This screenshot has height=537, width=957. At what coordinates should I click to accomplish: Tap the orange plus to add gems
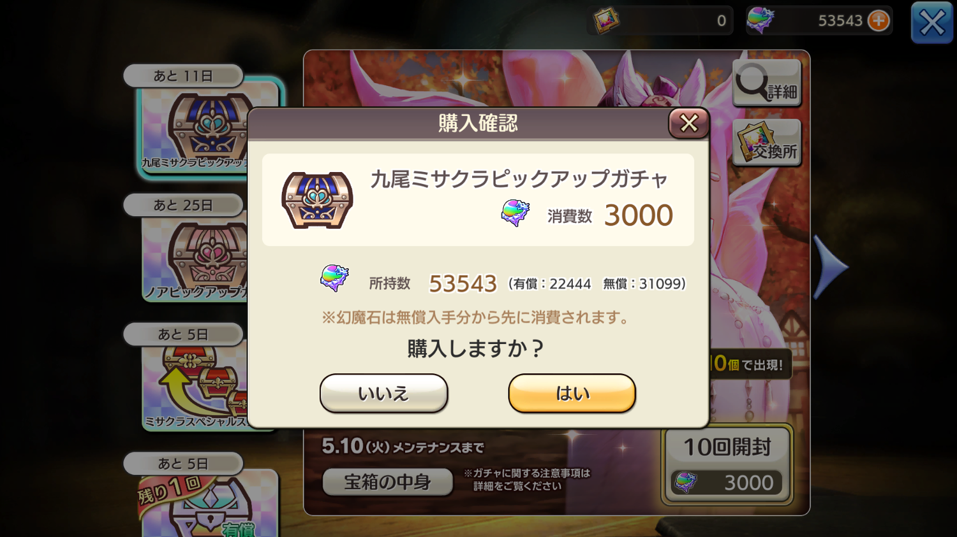[x=879, y=20]
